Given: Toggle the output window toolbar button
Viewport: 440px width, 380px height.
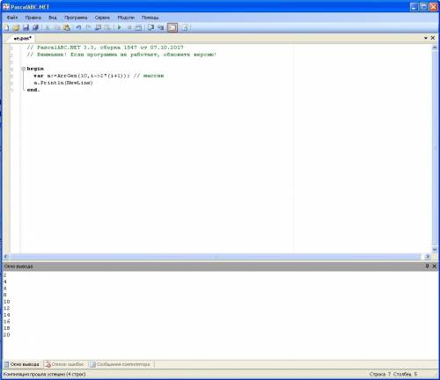Looking at the screenshot, I should pos(172,27).
